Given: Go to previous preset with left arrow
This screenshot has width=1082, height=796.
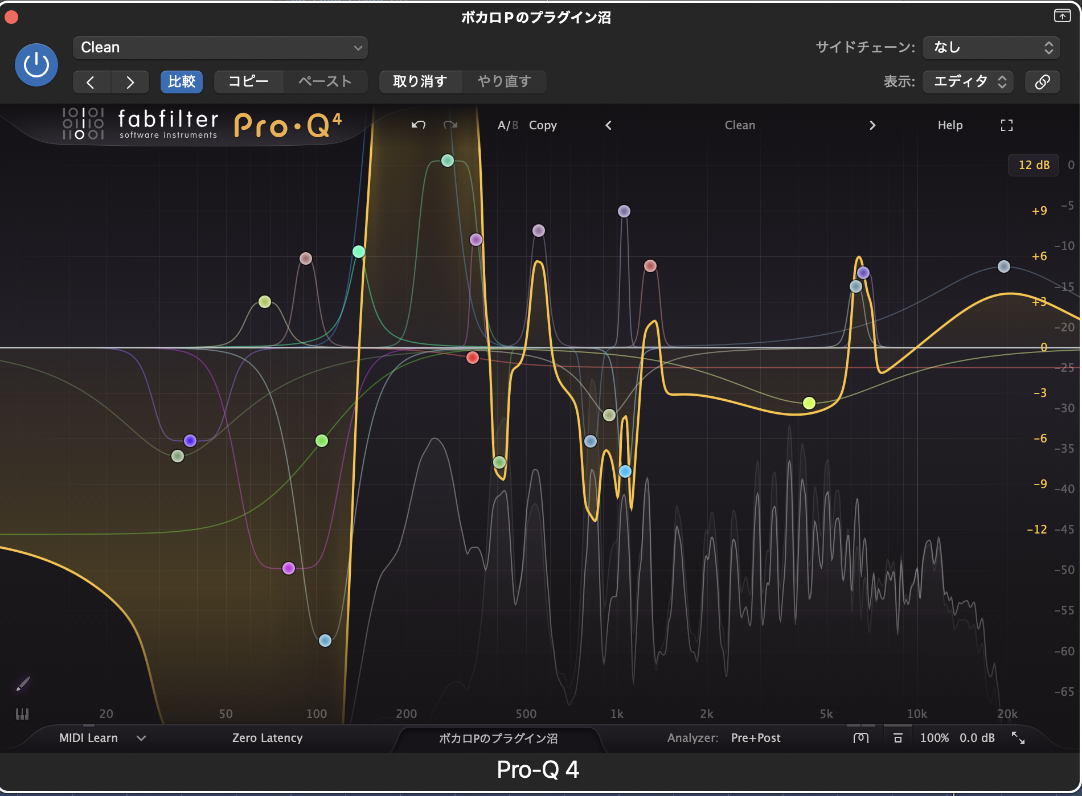Looking at the screenshot, I should pos(91,82).
